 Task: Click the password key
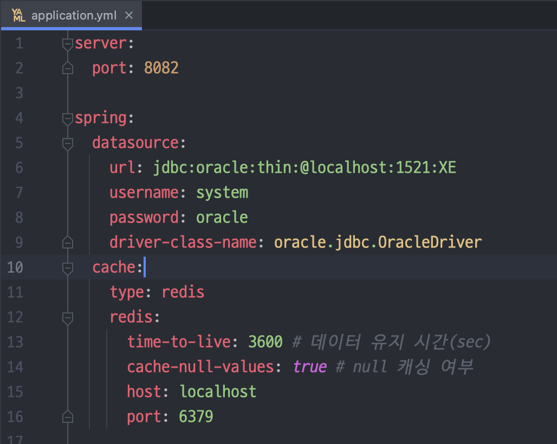(x=144, y=218)
